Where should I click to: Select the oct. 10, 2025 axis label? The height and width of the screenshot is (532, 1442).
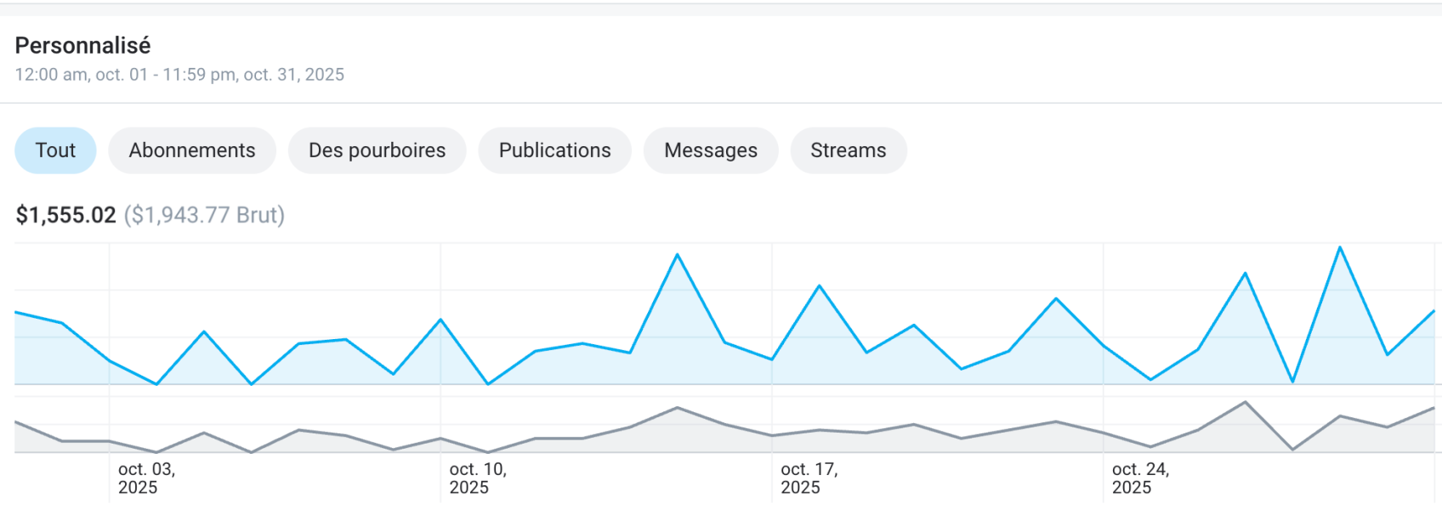pyautogui.click(x=477, y=478)
